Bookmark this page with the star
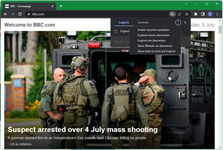Viewport: 223px width, 150px height. pos(187,14)
